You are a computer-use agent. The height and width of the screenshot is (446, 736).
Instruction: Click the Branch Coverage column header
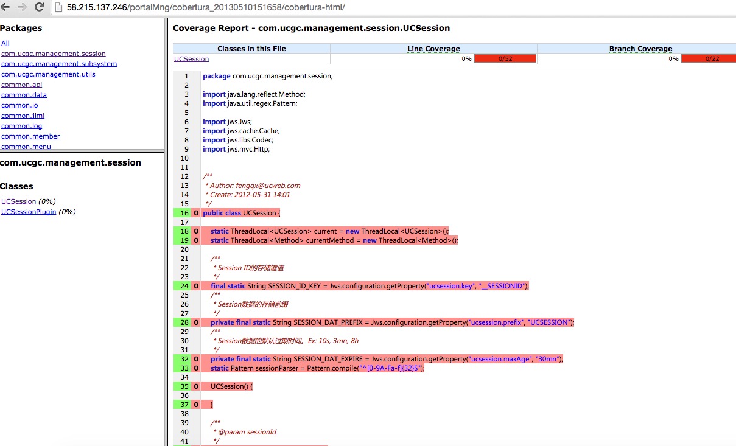640,49
